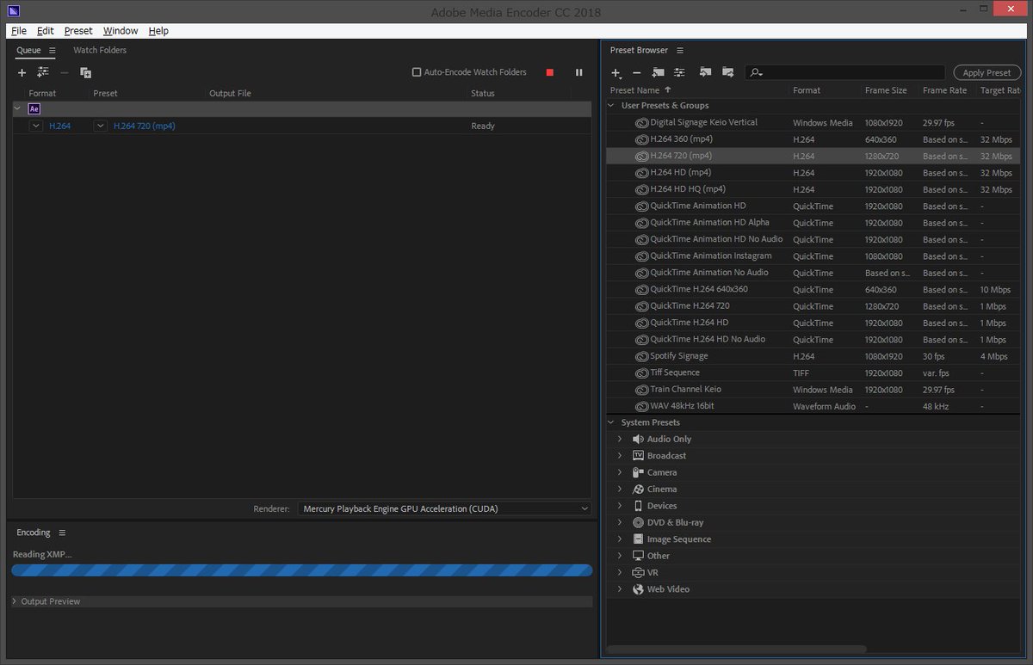Image resolution: width=1033 pixels, height=665 pixels.
Task: Expand the Output Preview section
Action: tap(15, 601)
